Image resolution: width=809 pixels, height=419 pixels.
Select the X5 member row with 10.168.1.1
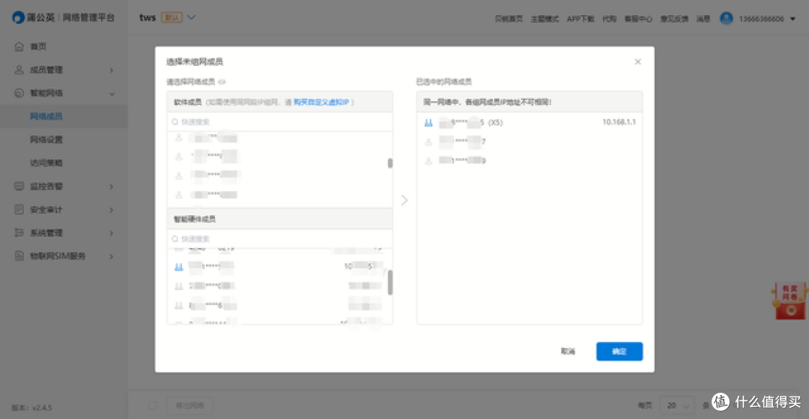(x=530, y=122)
